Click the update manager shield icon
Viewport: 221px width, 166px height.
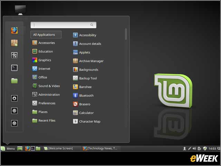point(205,148)
